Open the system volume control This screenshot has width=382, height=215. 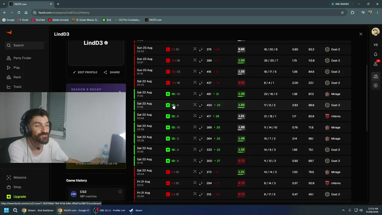coord(361,210)
